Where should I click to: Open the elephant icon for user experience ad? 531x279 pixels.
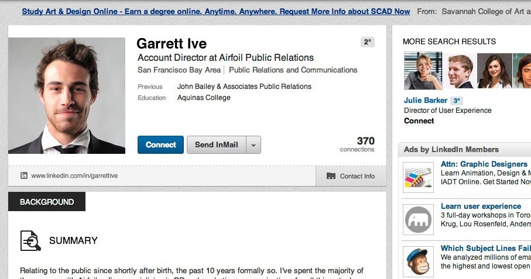(x=418, y=219)
